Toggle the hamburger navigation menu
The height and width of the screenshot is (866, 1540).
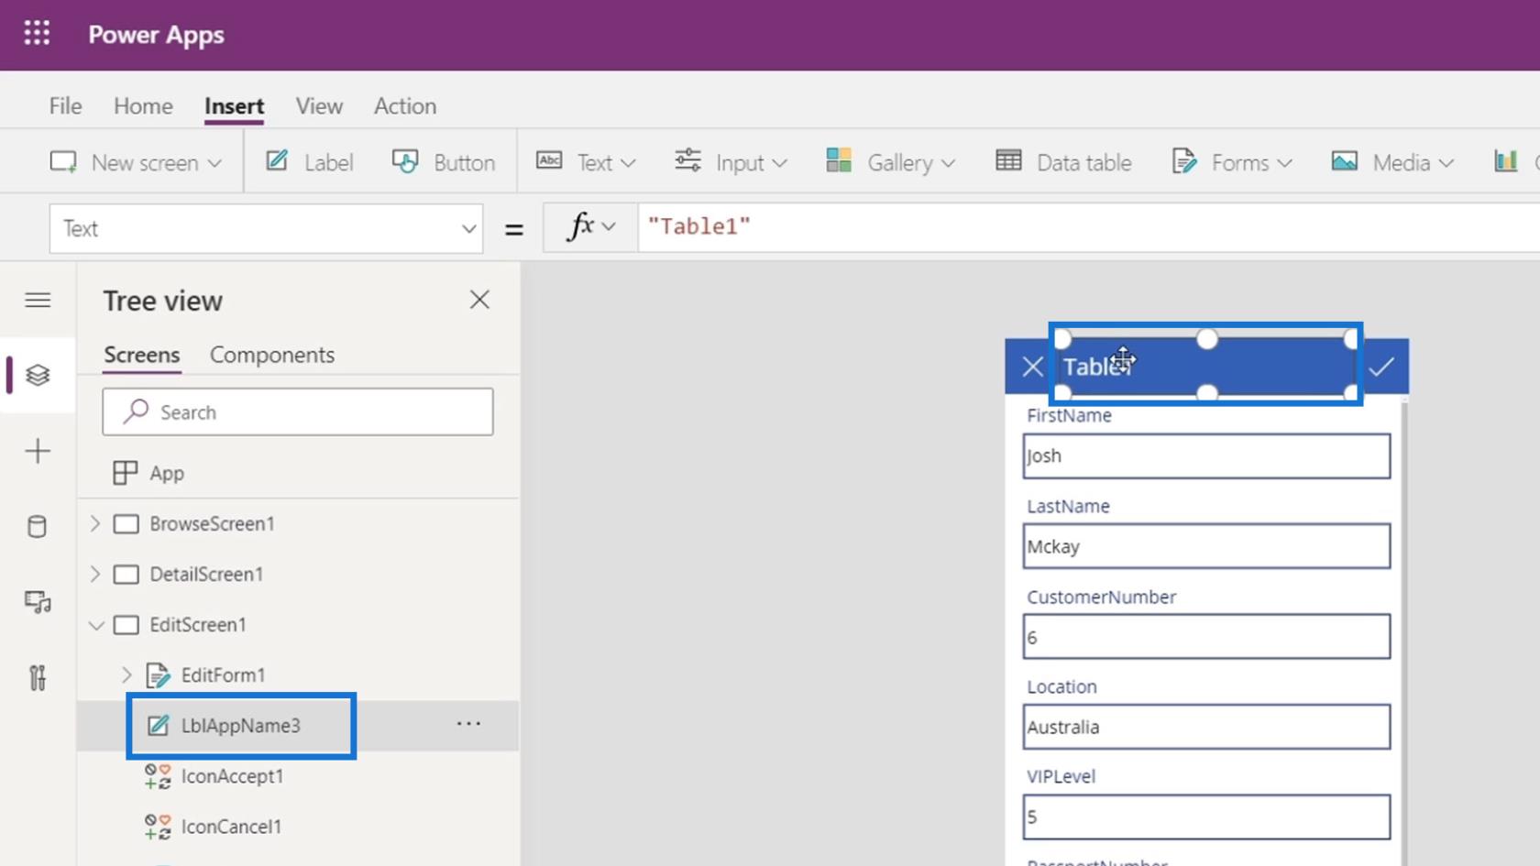(x=38, y=300)
